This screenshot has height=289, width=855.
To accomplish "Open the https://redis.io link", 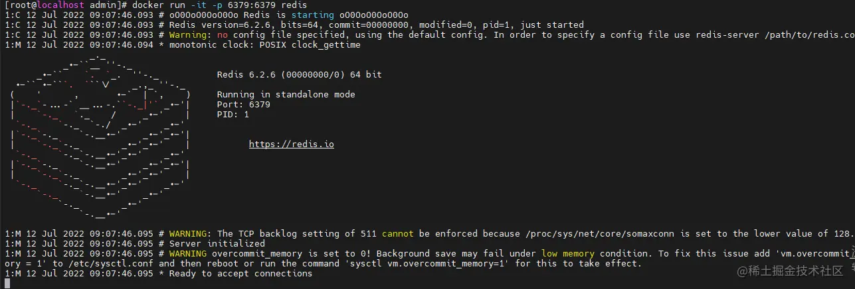I will point(291,144).
